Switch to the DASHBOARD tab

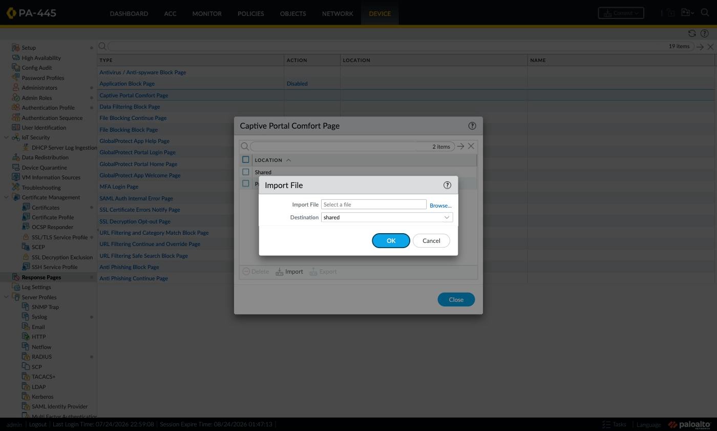click(x=129, y=13)
